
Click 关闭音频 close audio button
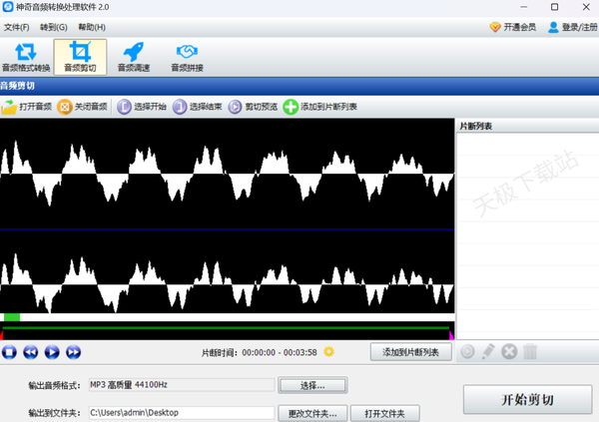point(82,107)
